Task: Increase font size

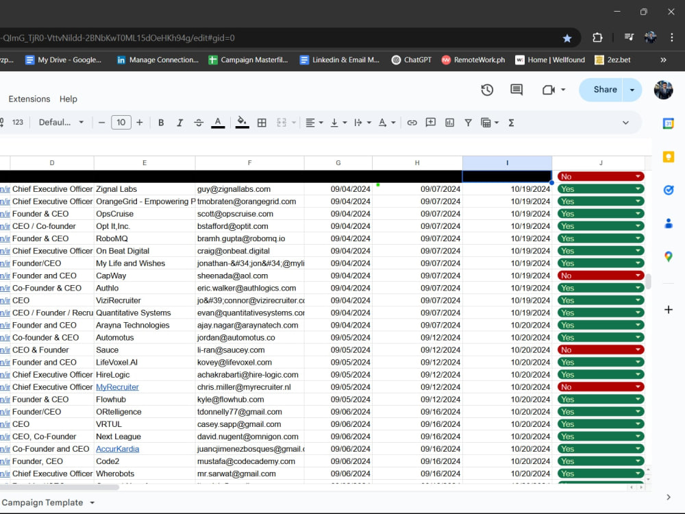Action: coord(139,123)
